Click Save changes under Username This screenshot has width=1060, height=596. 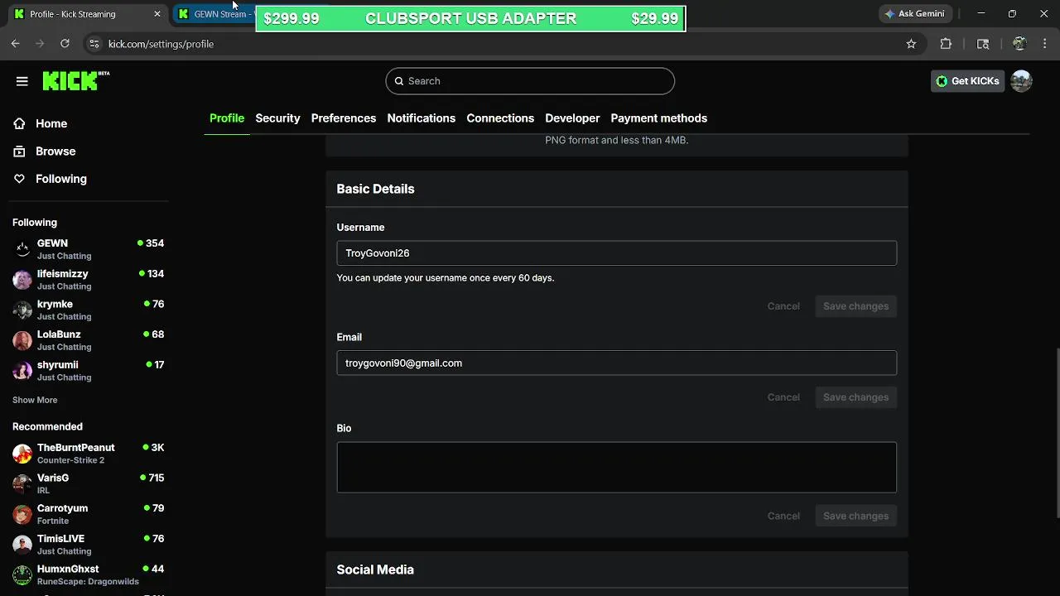(855, 306)
